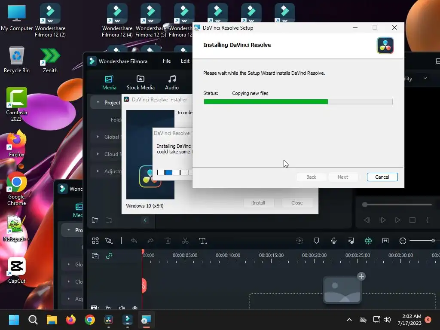Screen dimensions: 440x330
Task: Click Install in DaVinci Resolve Installer
Action: click(258, 203)
